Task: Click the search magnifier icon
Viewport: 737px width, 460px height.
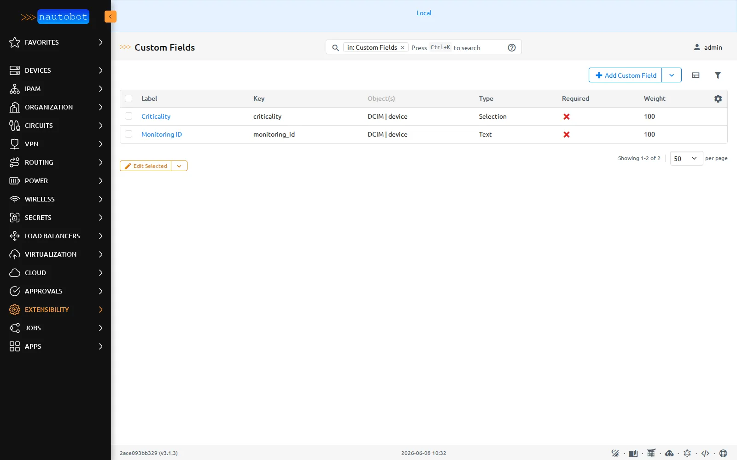Action: pyautogui.click(x=335, y=48)
